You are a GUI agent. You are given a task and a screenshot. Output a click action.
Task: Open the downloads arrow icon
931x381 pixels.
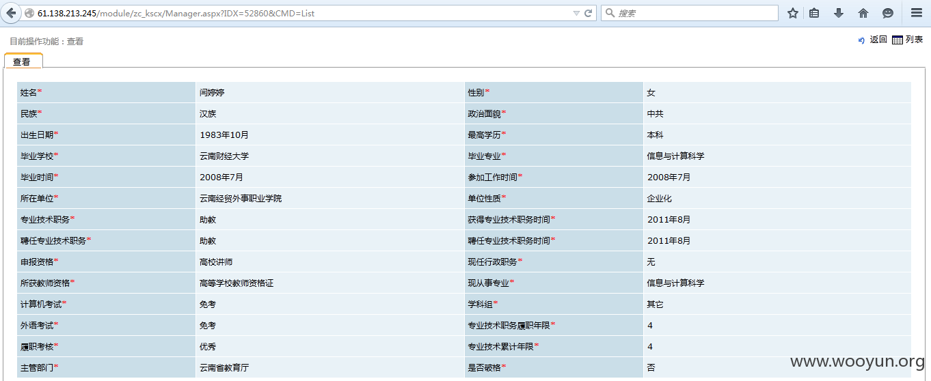click(x=839, y=13)
